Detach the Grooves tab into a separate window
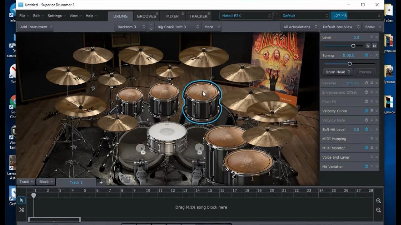This screenshot has width=401, height=225. pos(157,13)
